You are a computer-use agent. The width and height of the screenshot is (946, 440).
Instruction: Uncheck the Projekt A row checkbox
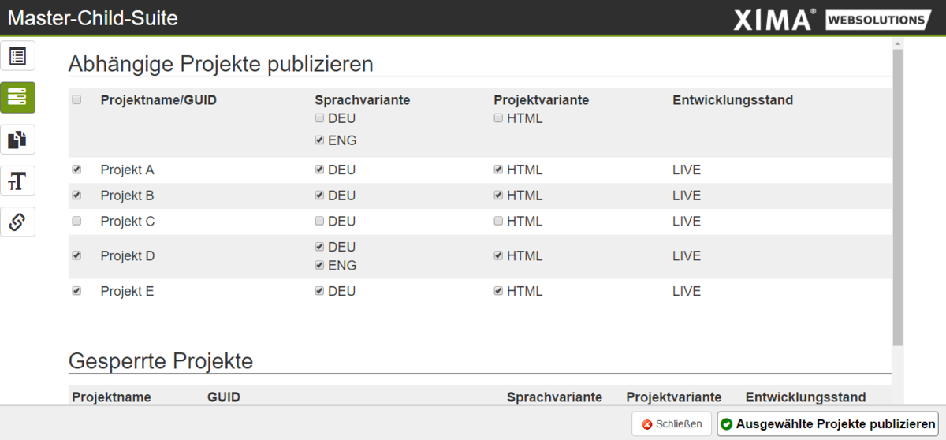(x=76, y=170)
